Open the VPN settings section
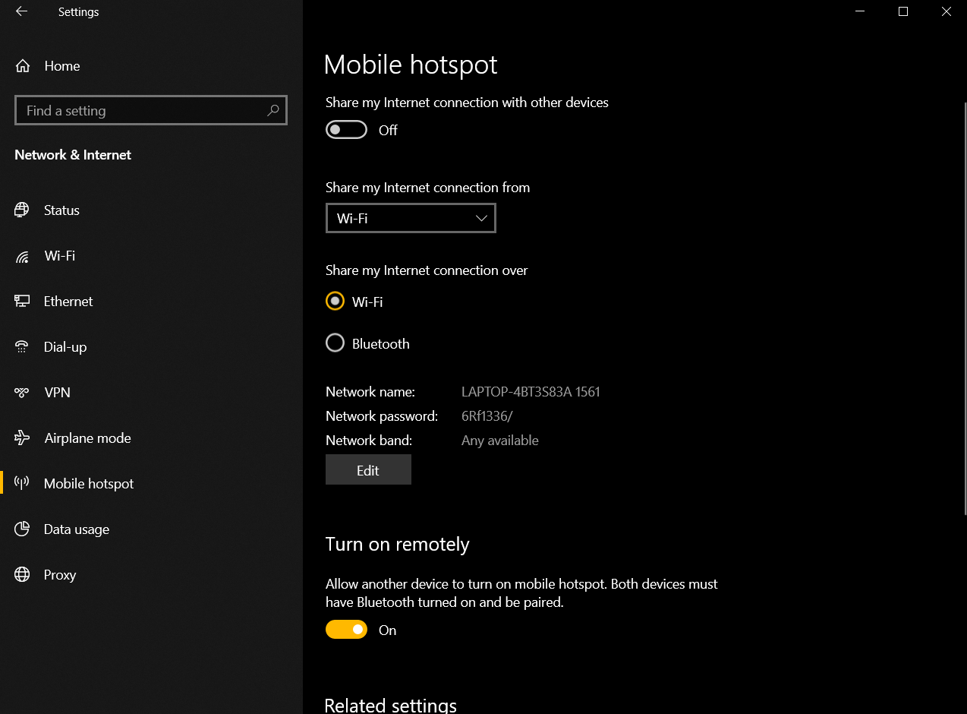The width and height of the screenshot is (967, 714). [57, 393]
